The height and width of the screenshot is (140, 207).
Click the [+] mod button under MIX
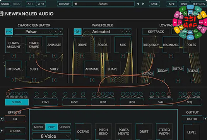pos(123,56)
